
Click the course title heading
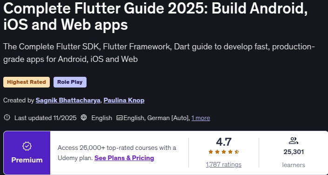pos(155,16)
